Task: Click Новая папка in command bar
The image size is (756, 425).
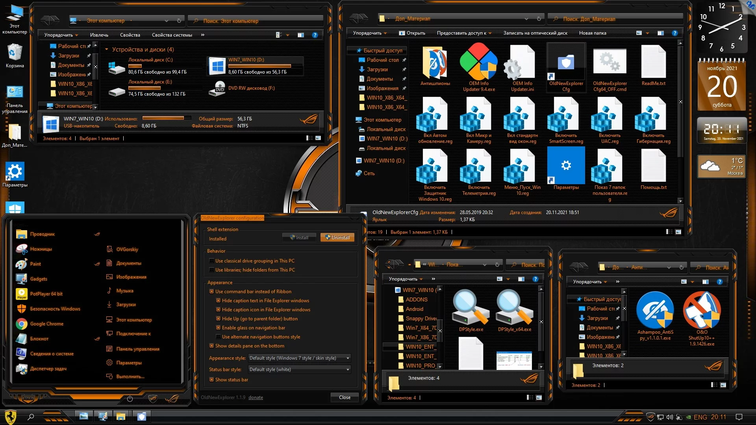Action: [x=592, y=33]
